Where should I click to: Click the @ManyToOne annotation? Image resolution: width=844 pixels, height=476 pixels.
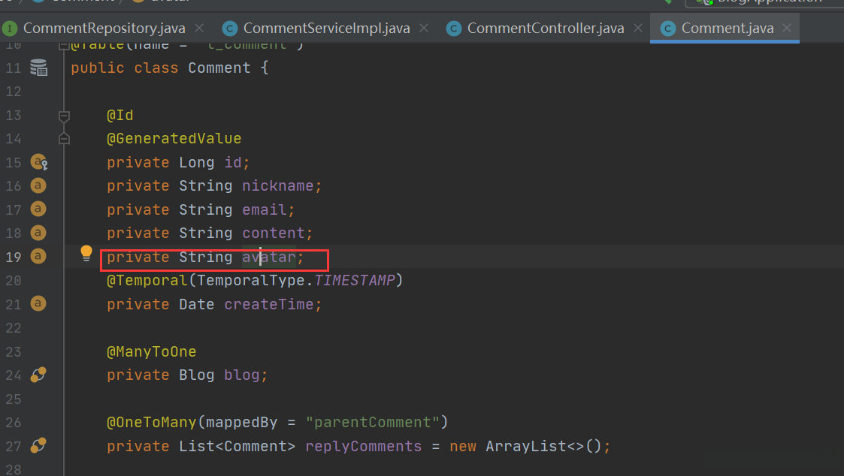[151, 352]
